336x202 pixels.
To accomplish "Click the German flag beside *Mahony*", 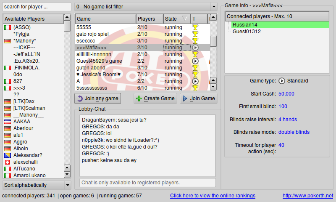I will [x=7, y=41].
